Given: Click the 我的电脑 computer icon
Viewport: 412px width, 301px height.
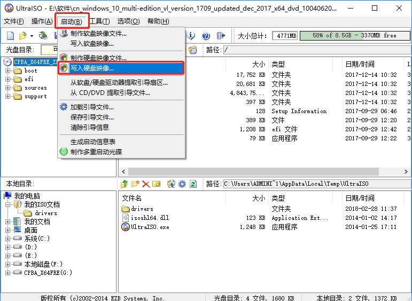Looking at the screenshot, I should point(7,196).
